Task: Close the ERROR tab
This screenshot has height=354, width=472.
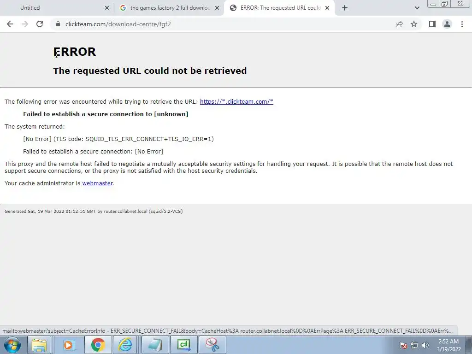Action: [327, 8]
